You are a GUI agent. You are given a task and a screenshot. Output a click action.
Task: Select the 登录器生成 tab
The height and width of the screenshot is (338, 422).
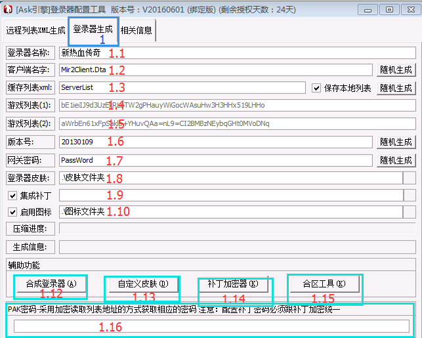tap(93, 30)
